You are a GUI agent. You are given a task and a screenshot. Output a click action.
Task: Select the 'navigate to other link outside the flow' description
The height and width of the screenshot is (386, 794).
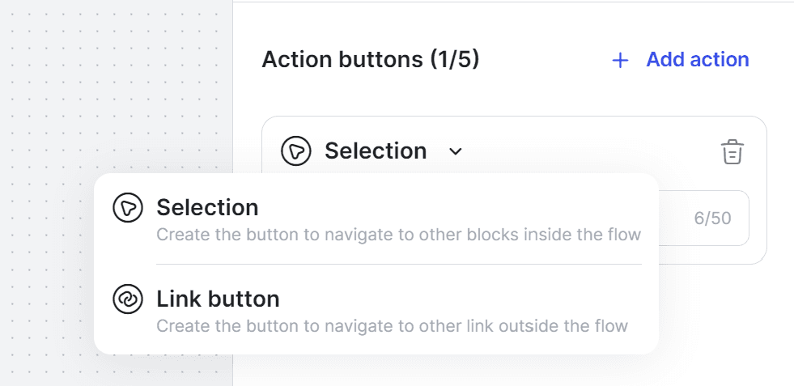392,326
